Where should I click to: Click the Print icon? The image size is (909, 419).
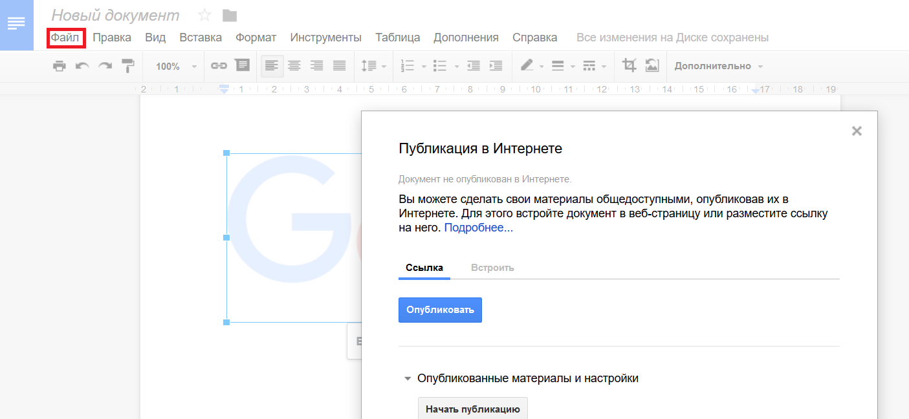60,66
